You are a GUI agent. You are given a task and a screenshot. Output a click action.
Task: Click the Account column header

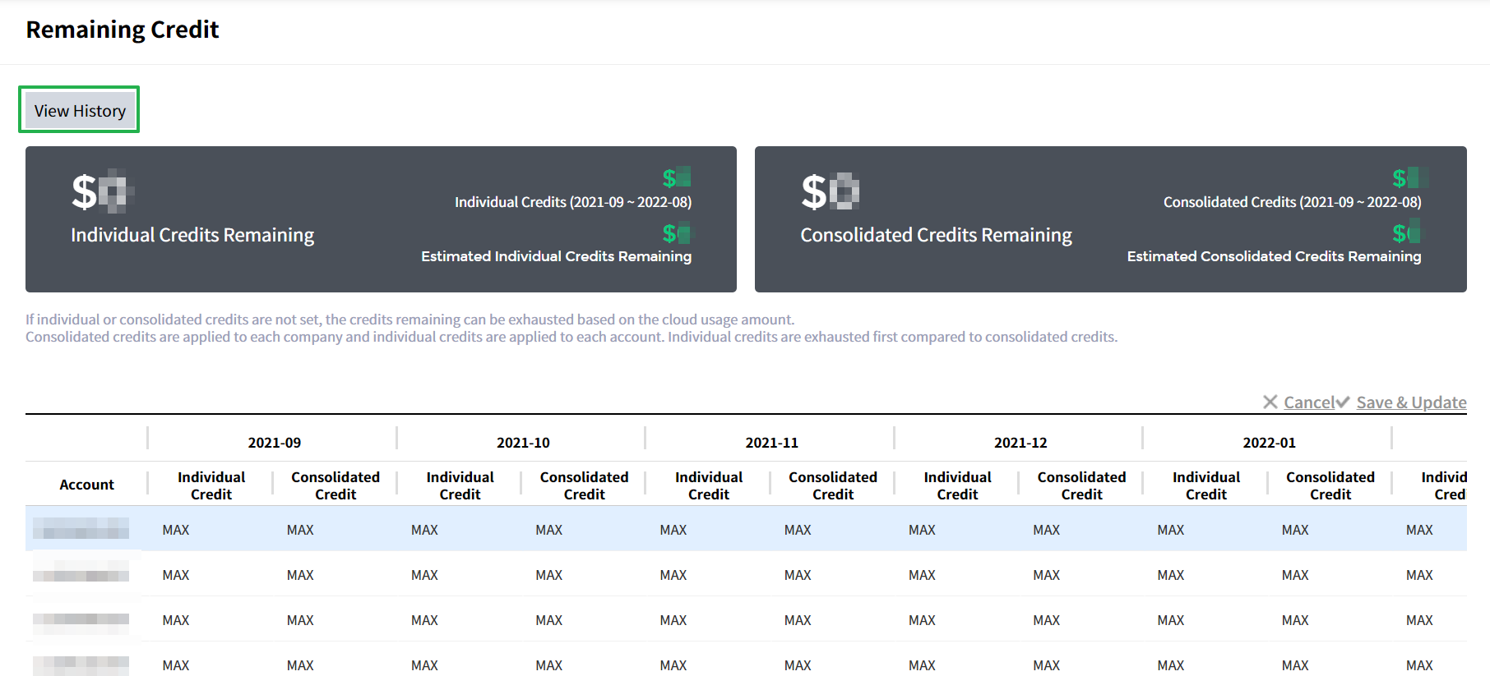point(86,485)
